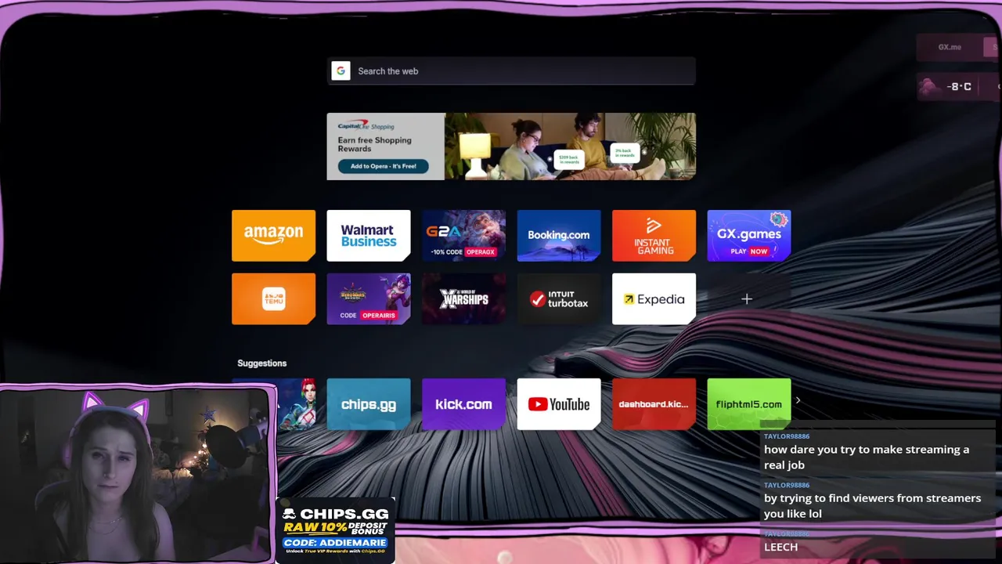Open the Expedia speed dial tile
The height and width of the screenshot is (564, 1002).
(654, 298)
